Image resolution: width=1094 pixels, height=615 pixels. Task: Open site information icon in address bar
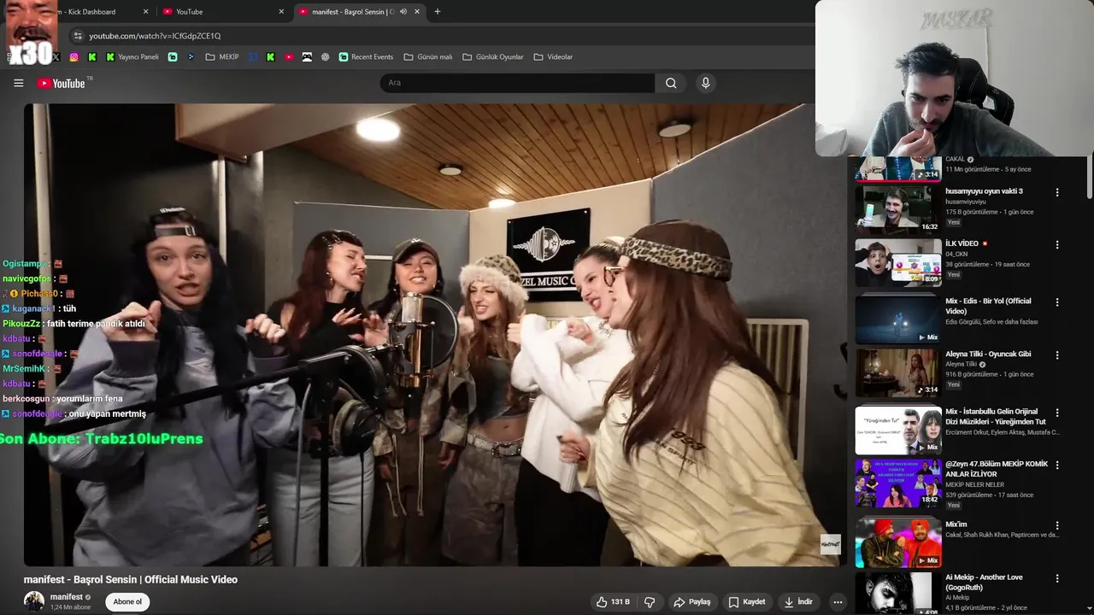(78, 36)
